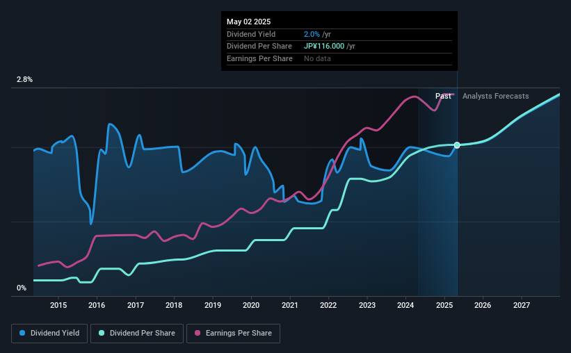The width and height of the screenshot is (571, 353).
Task: Click the 2017 x-axis label
Action: (136, 305)
